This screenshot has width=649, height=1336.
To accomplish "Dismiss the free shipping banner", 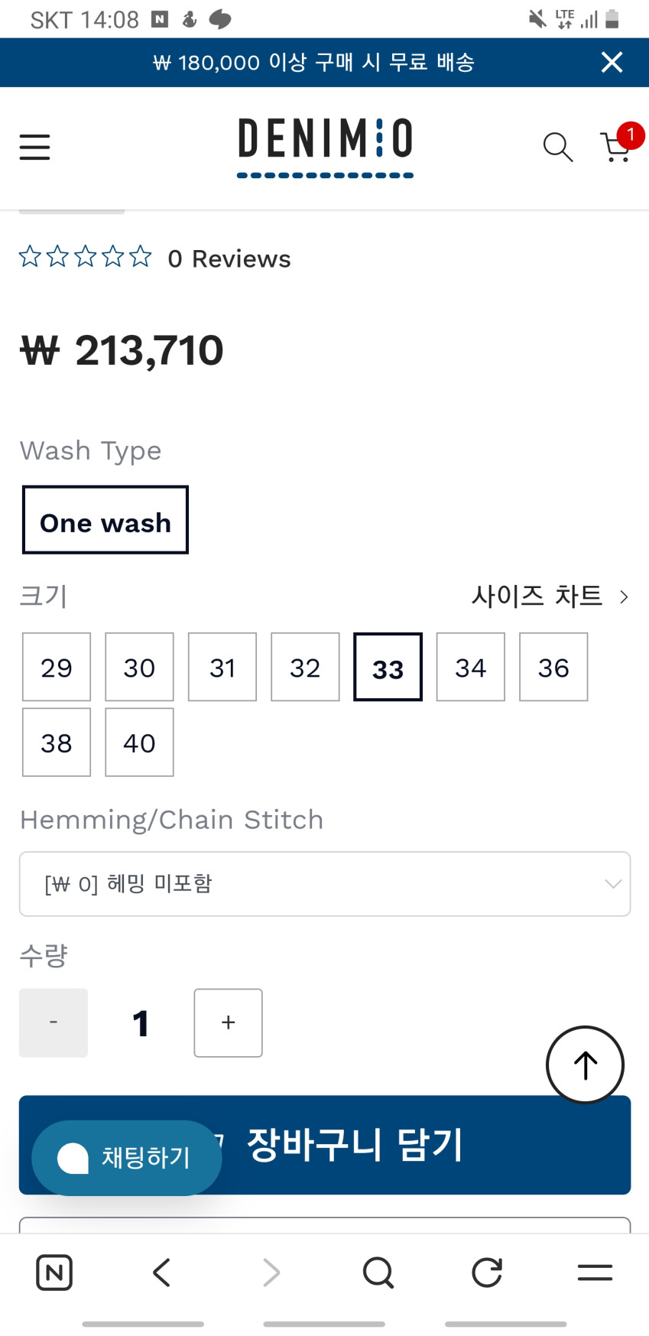I will click(x=612, y=62).
